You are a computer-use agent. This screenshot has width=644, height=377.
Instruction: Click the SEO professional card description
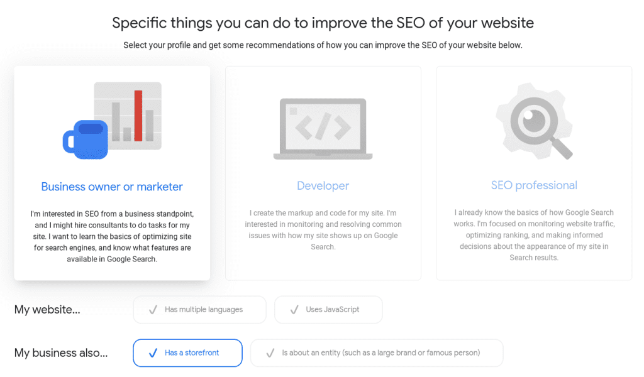534,235
